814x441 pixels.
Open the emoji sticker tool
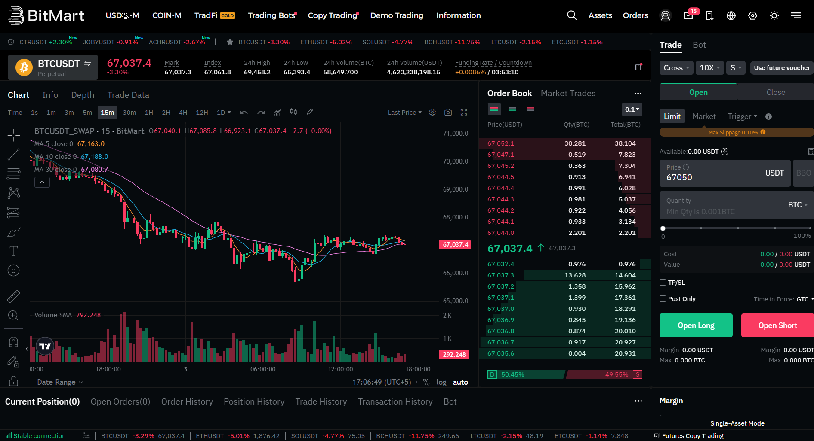[x=14, y=271]
